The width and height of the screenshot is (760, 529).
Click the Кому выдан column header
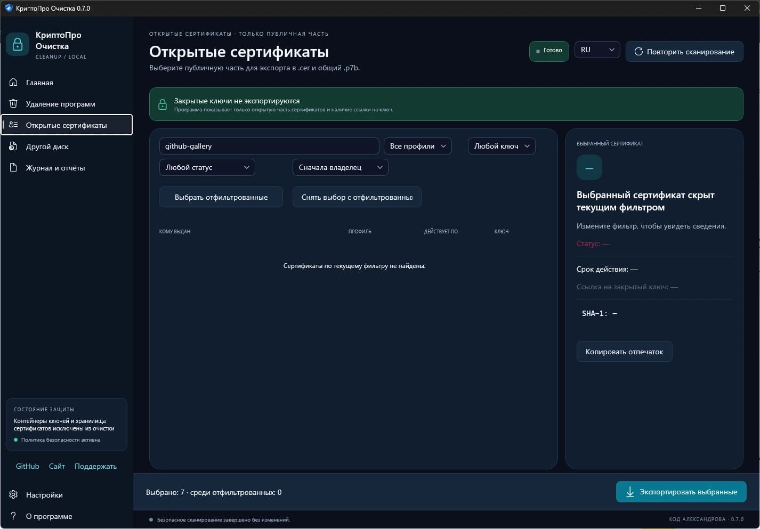coord(175,232)
